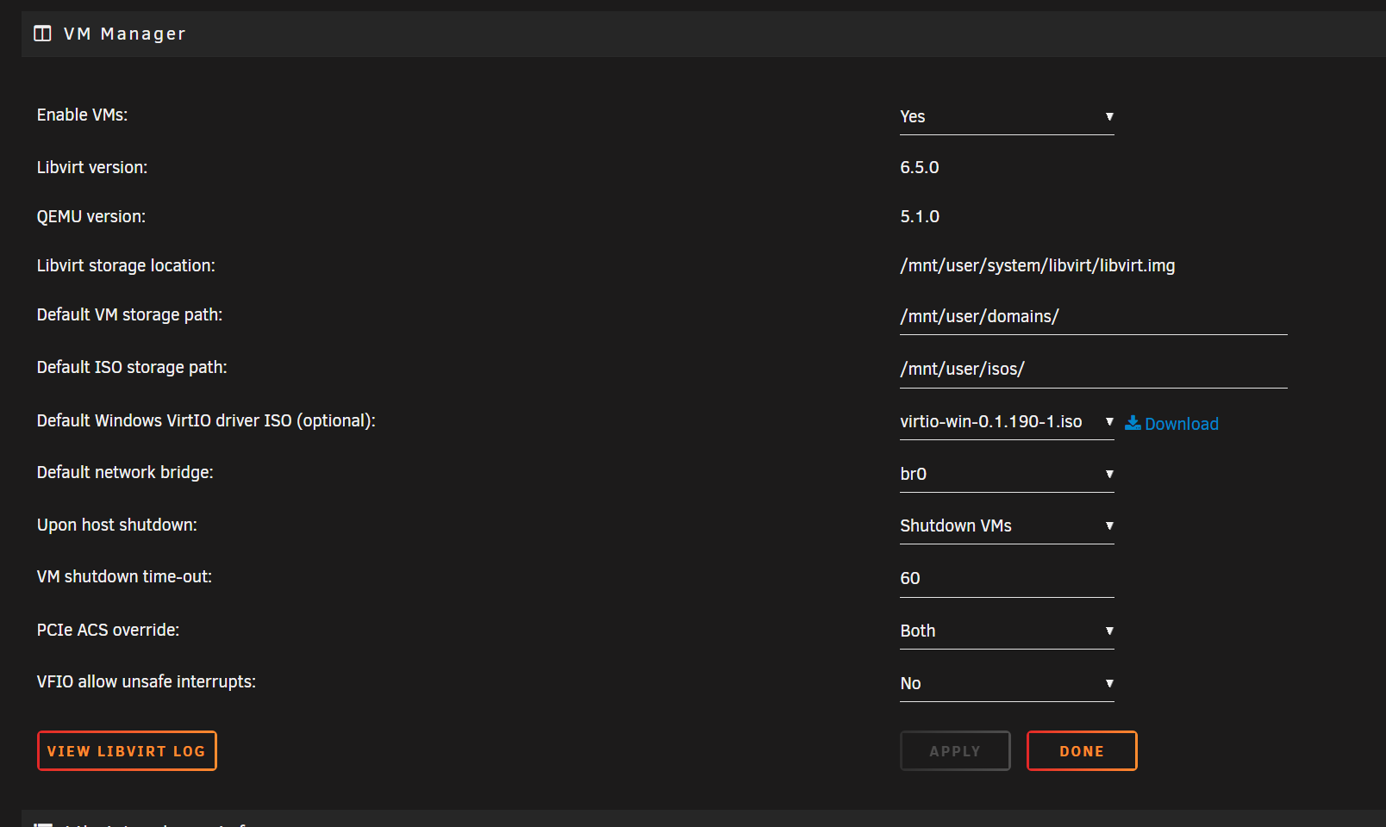The width and height of the screenshot is (1386, 827).
Task: Click the VM Manager panel icon
Action: 42,34
